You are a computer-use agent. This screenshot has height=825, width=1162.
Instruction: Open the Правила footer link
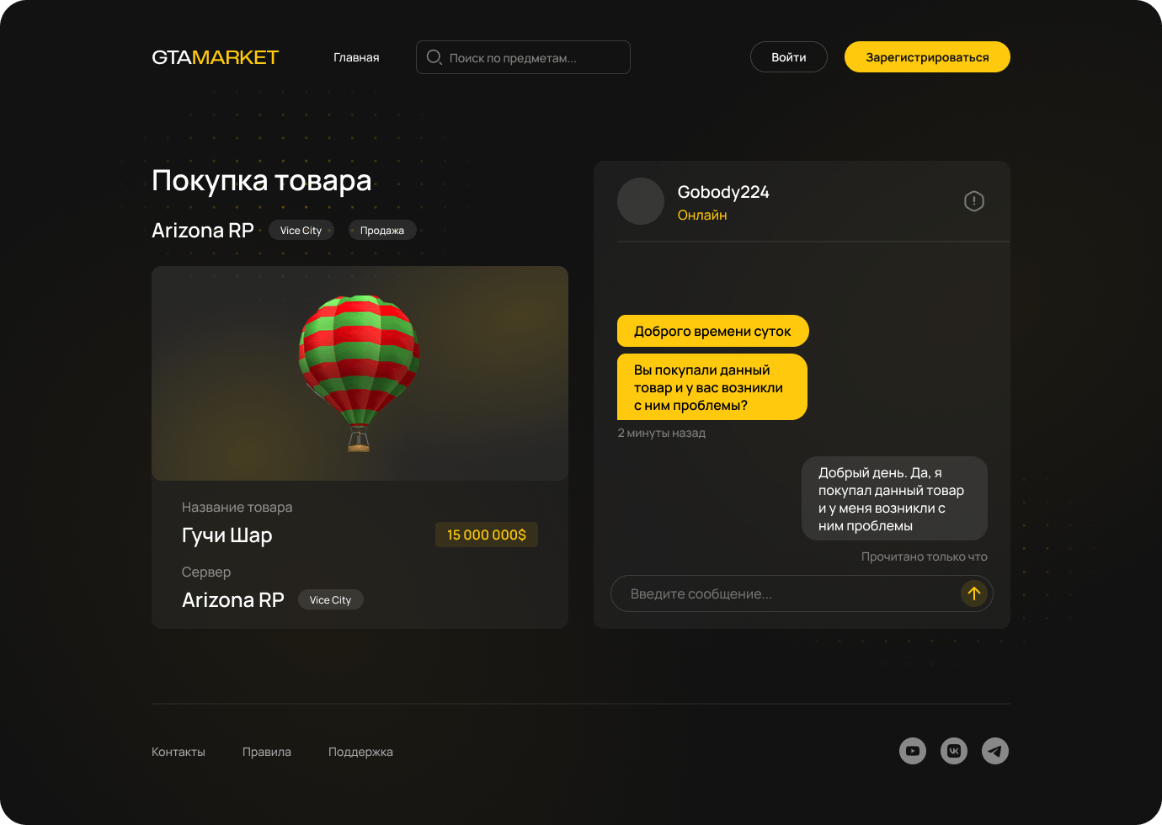coord(267,752)
